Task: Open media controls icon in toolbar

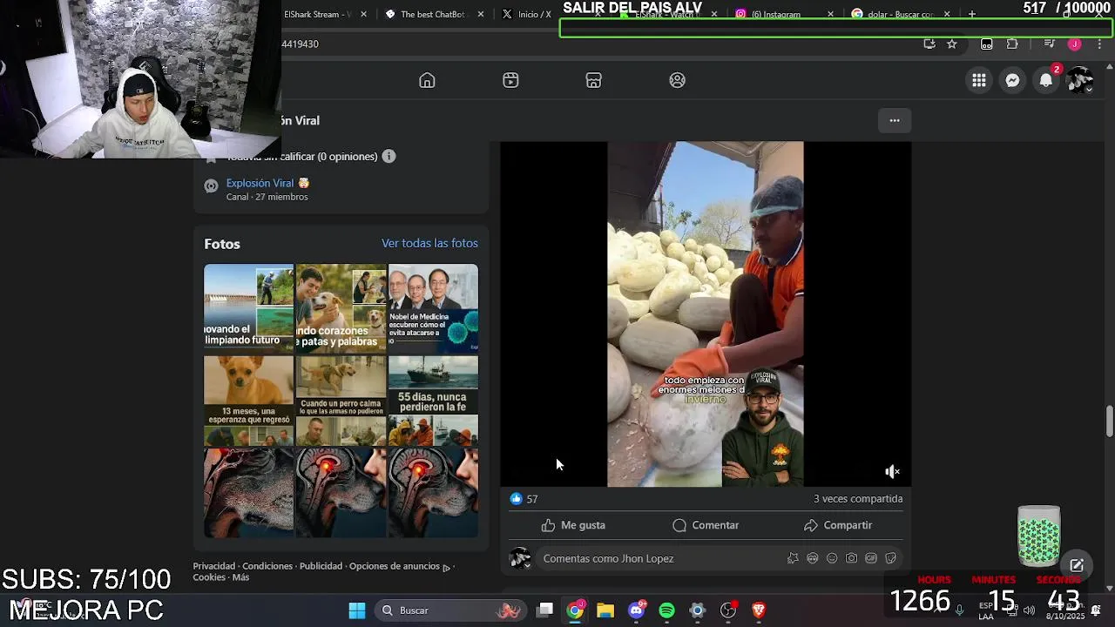Action: coord(1050,44)
